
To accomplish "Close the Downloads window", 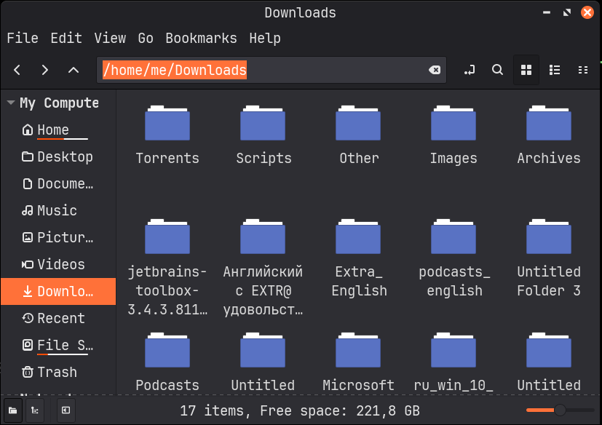I will (587, 12).
